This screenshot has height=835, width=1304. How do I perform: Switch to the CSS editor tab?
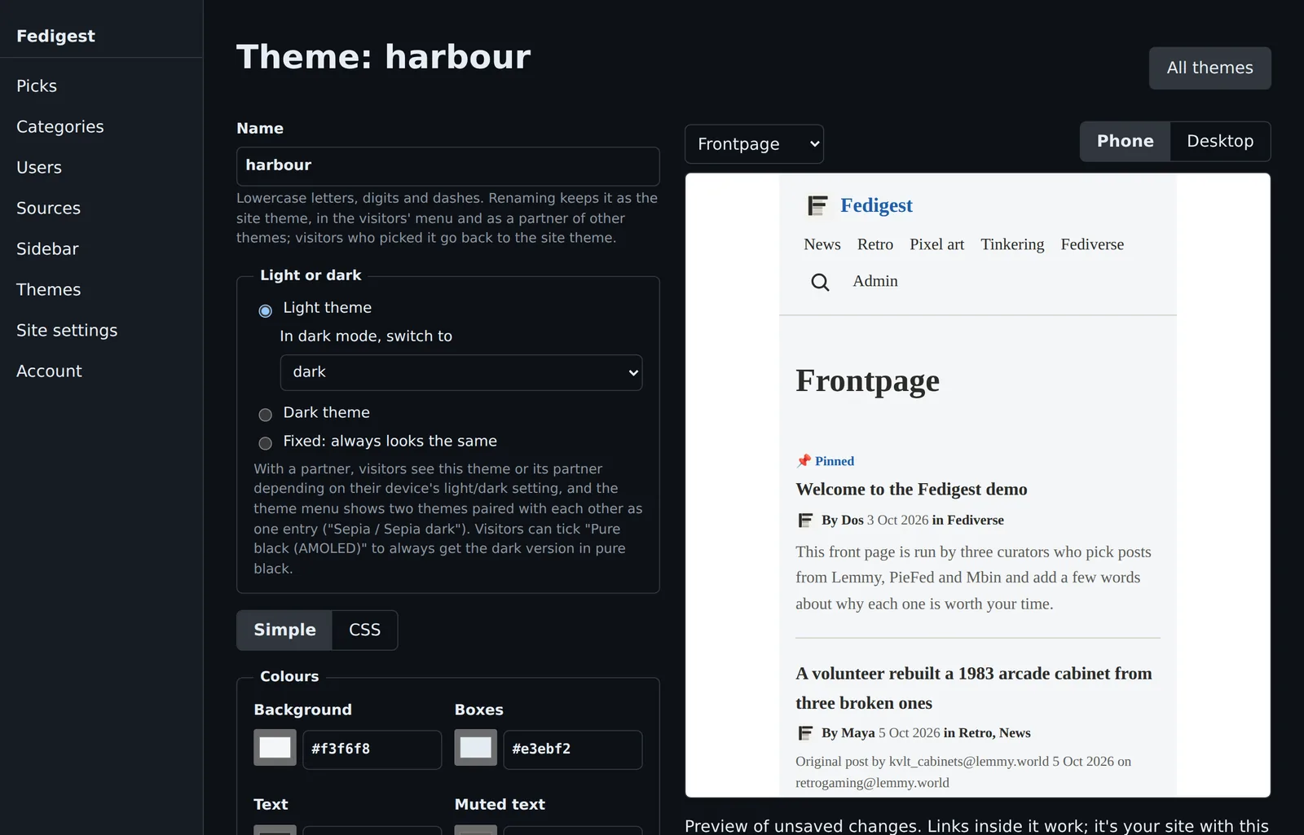click(364, 630)
